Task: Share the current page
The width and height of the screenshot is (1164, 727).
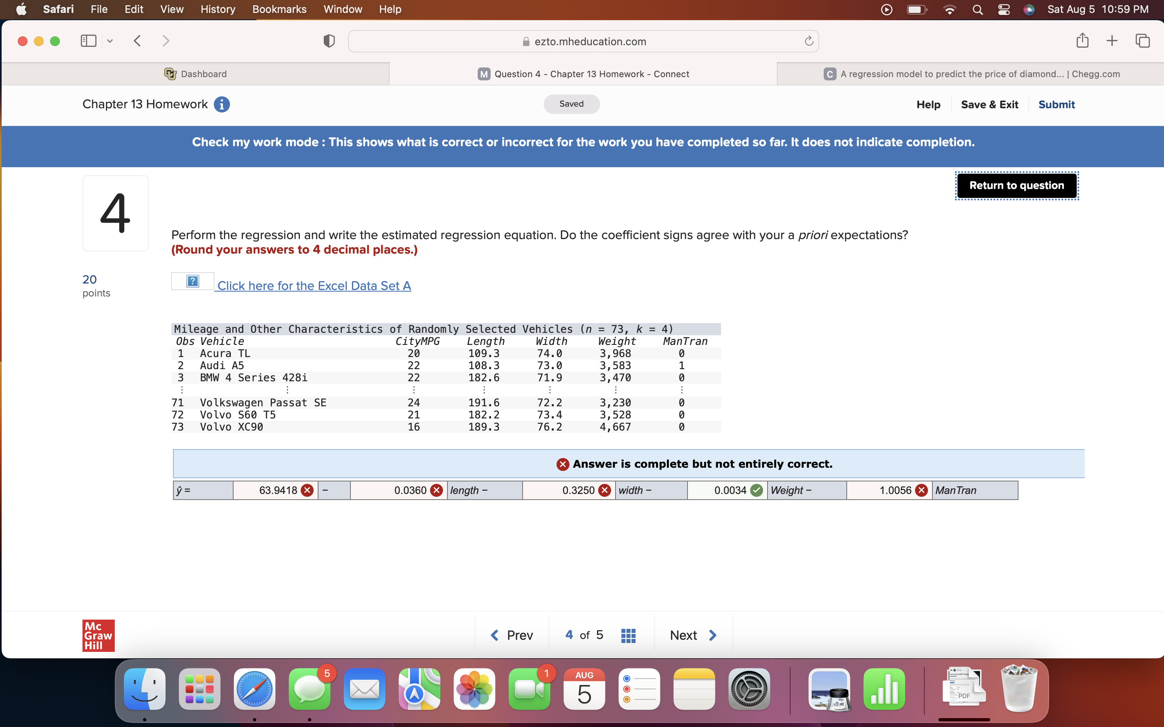Action: point(1082,40)
